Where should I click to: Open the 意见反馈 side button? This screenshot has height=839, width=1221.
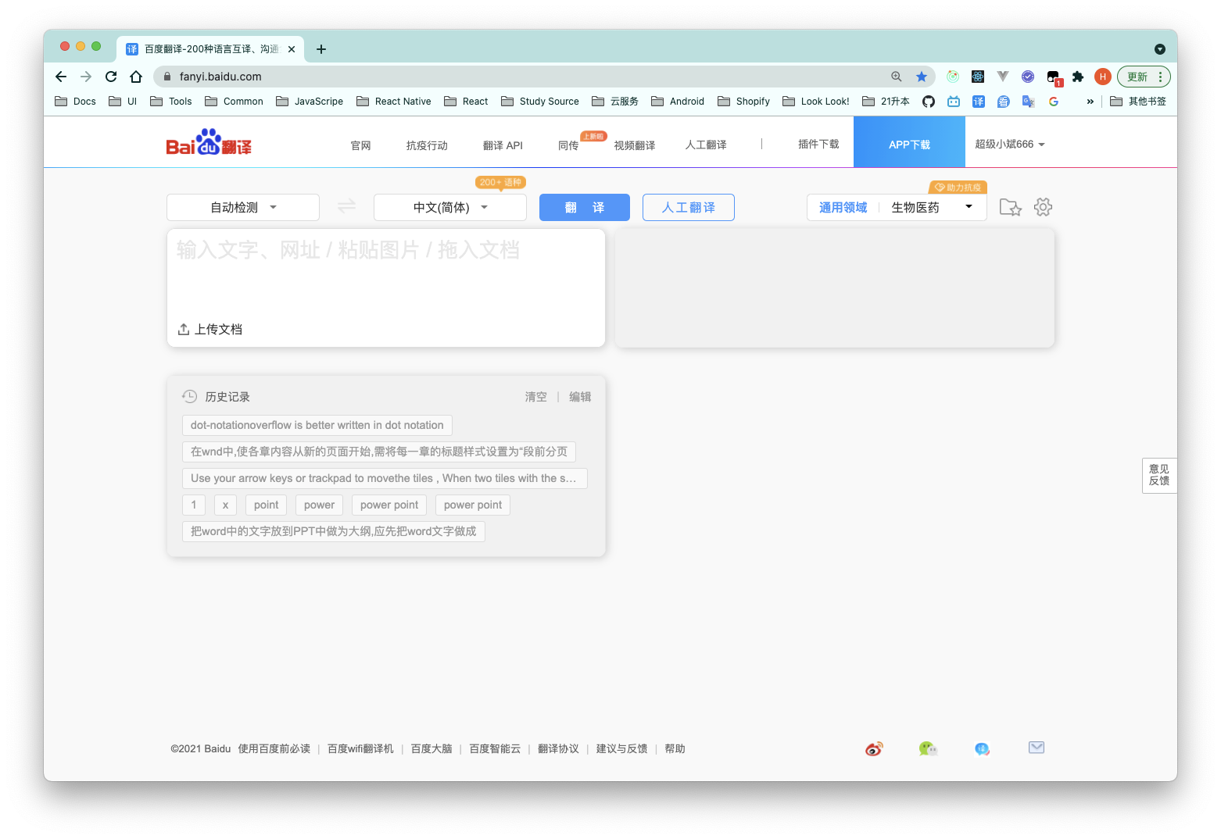tap(1159, 475)
